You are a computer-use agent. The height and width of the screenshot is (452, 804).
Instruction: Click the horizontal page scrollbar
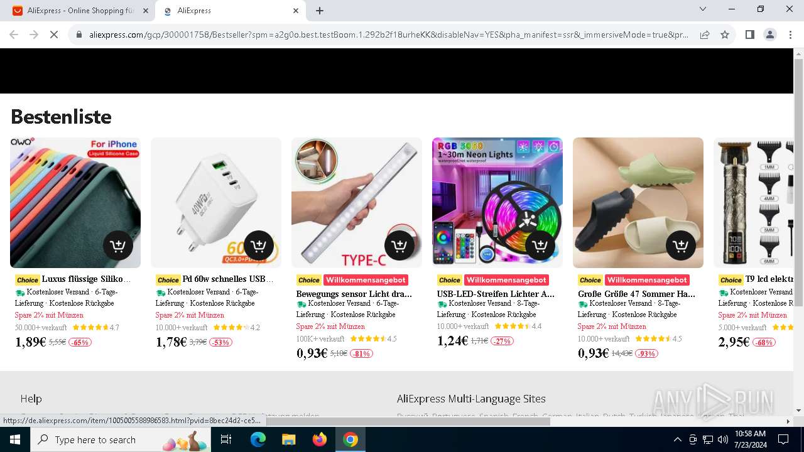pos(408,421)
